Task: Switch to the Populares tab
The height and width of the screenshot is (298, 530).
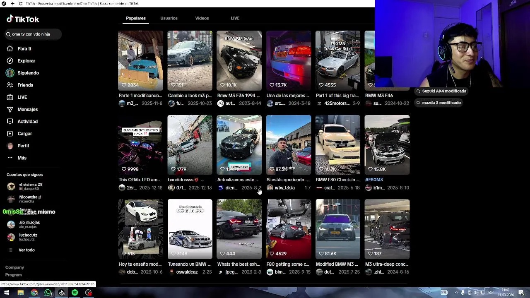Action: [136, 18]
